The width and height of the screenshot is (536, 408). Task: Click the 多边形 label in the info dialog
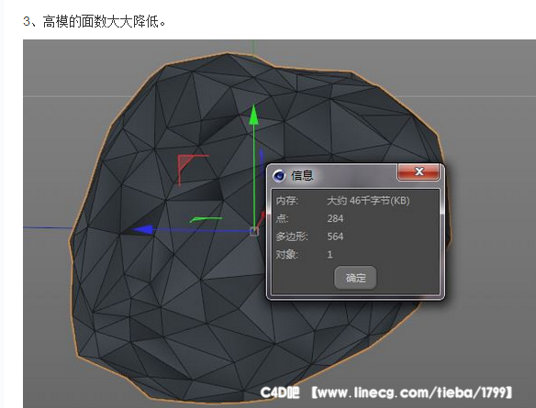pos(292,237)
